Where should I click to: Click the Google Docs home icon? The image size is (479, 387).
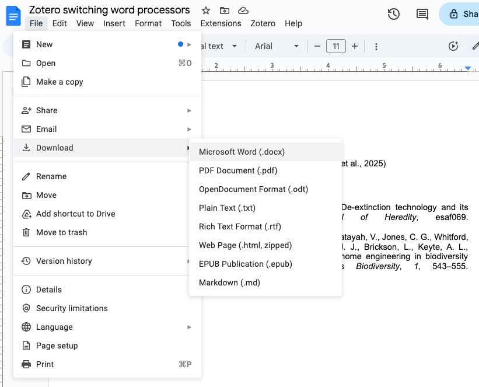coord(13,16)
